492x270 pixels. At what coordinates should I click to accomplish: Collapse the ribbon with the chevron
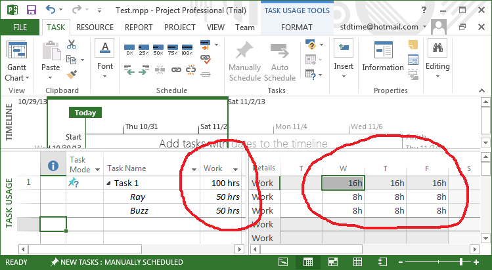coord(481,90)
